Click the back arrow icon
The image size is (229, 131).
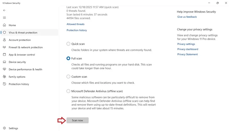click(x=4, y=10)
